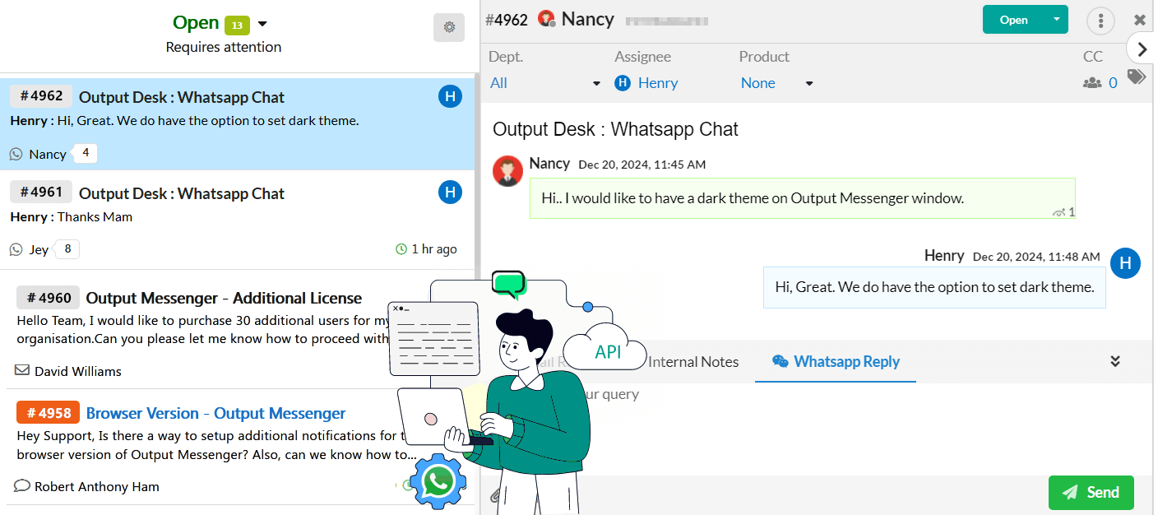Close the ticket detail panel
The height and width of the screenshot is (515, 1158).
[x=1140, y=20]
